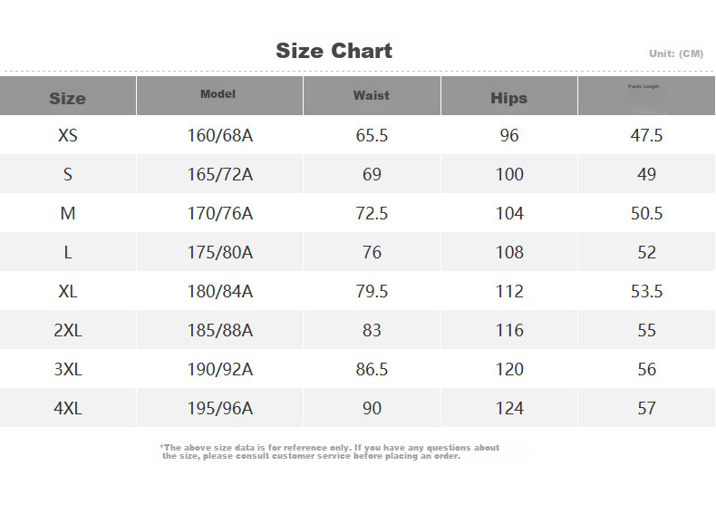
Task: Select the 4XL size label
Action: coord(68,408)
